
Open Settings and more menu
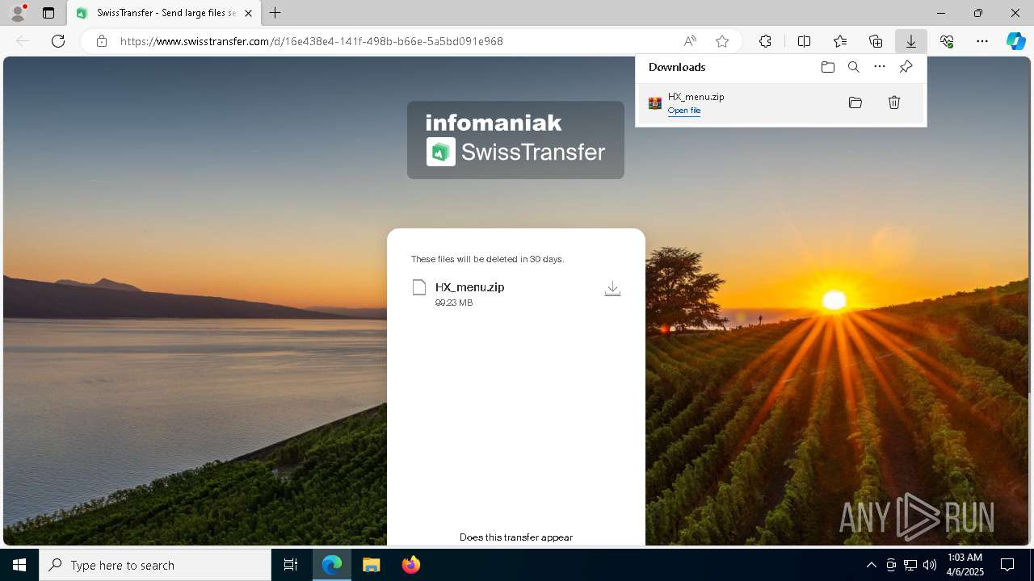pos(982,41)
